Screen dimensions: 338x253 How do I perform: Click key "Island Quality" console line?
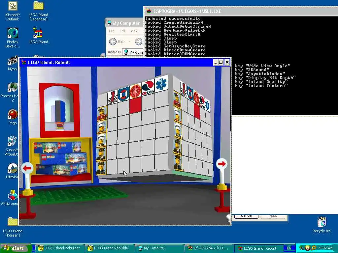coord(261,82)
